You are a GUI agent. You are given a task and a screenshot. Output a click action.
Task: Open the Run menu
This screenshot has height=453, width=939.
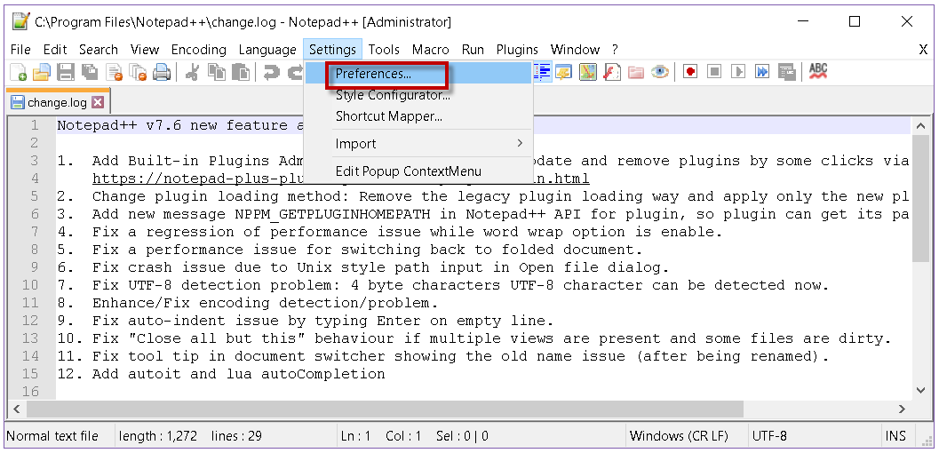(473, 50)
